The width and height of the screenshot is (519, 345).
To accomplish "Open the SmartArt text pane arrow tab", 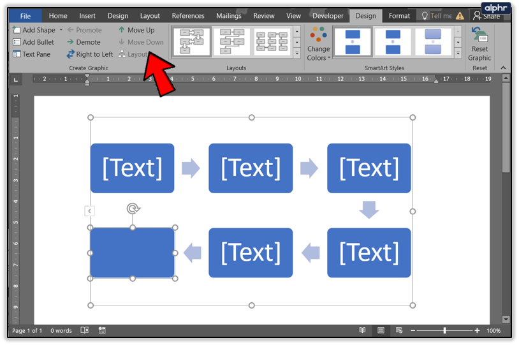I will click(x=89, y=211).
